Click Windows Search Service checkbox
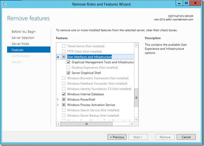204x146 pixels. pyautogui.click(x=64, y=110)
